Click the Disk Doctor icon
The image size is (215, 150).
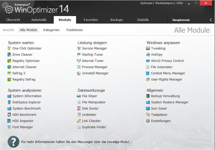point(79,109)
